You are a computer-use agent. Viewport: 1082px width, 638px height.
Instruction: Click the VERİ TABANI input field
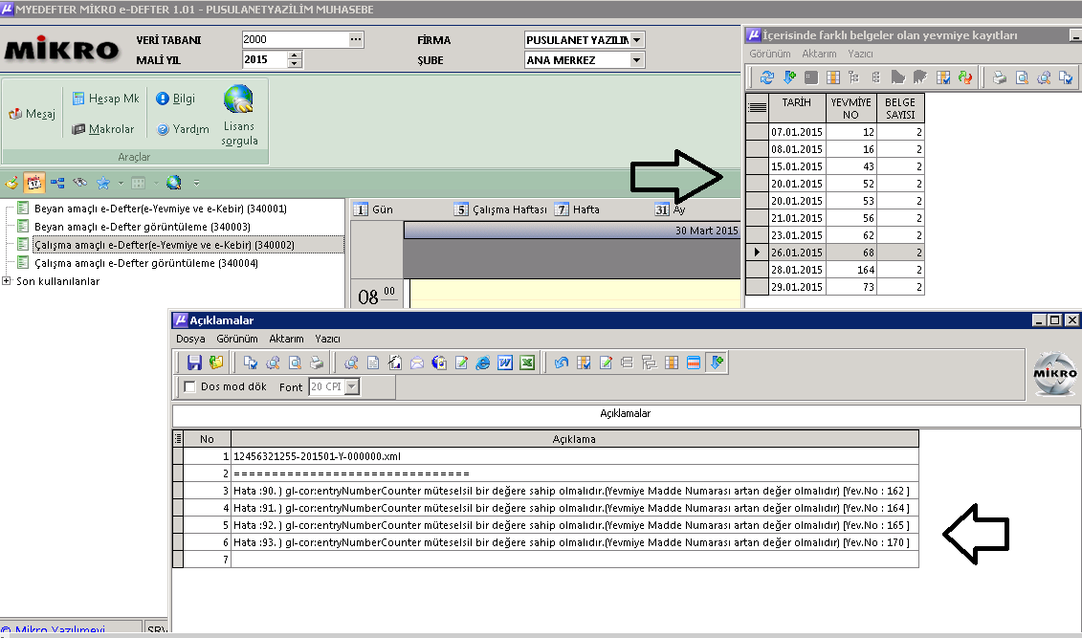point(296,39)
